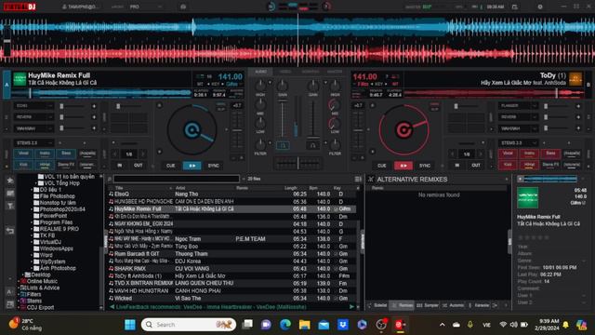Toggle the Vocal stem on left deck
The height and width of the screenshot is (335, 595).
coord(23,154)
